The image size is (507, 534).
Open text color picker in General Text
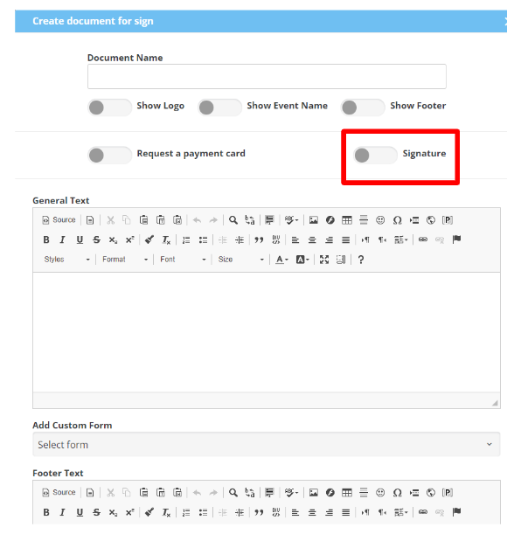[x=281, y=260]
